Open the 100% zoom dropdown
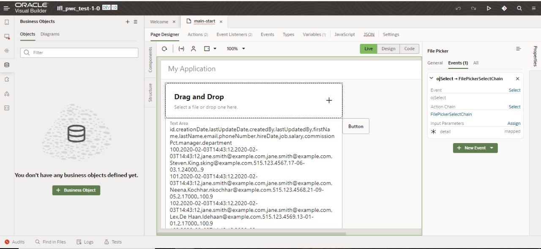The width and height of the screenshot is (541, 249). tap(235, 49)
